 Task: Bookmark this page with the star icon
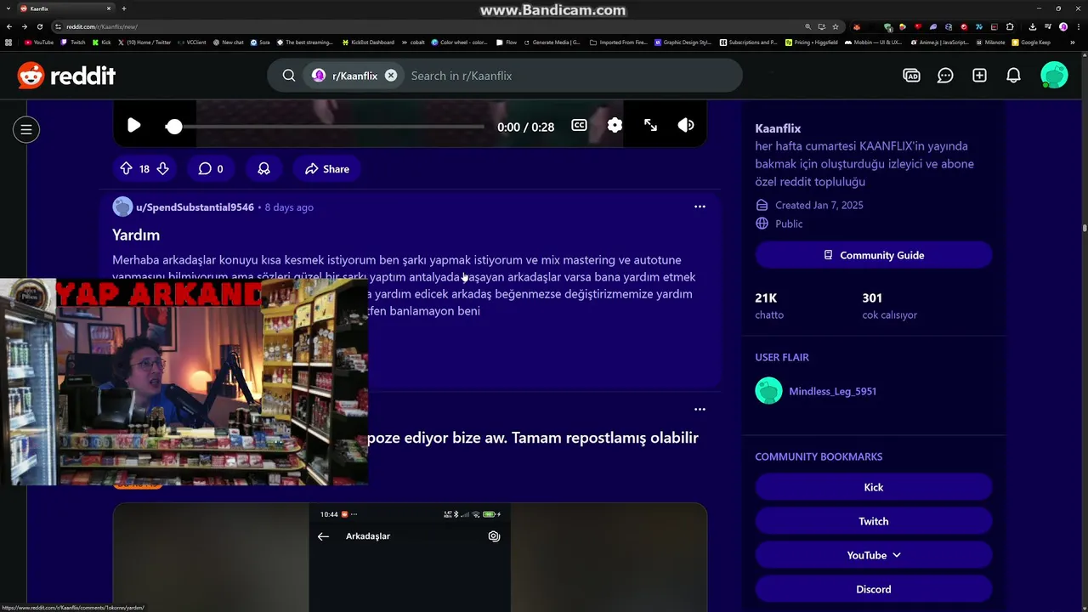tap(836, 26)
